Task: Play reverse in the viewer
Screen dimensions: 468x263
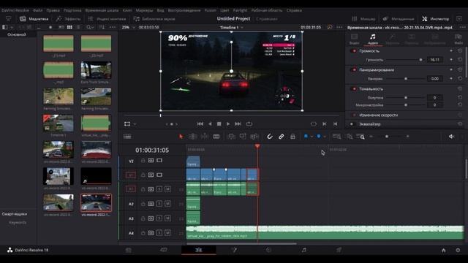Action: point(210,123)
